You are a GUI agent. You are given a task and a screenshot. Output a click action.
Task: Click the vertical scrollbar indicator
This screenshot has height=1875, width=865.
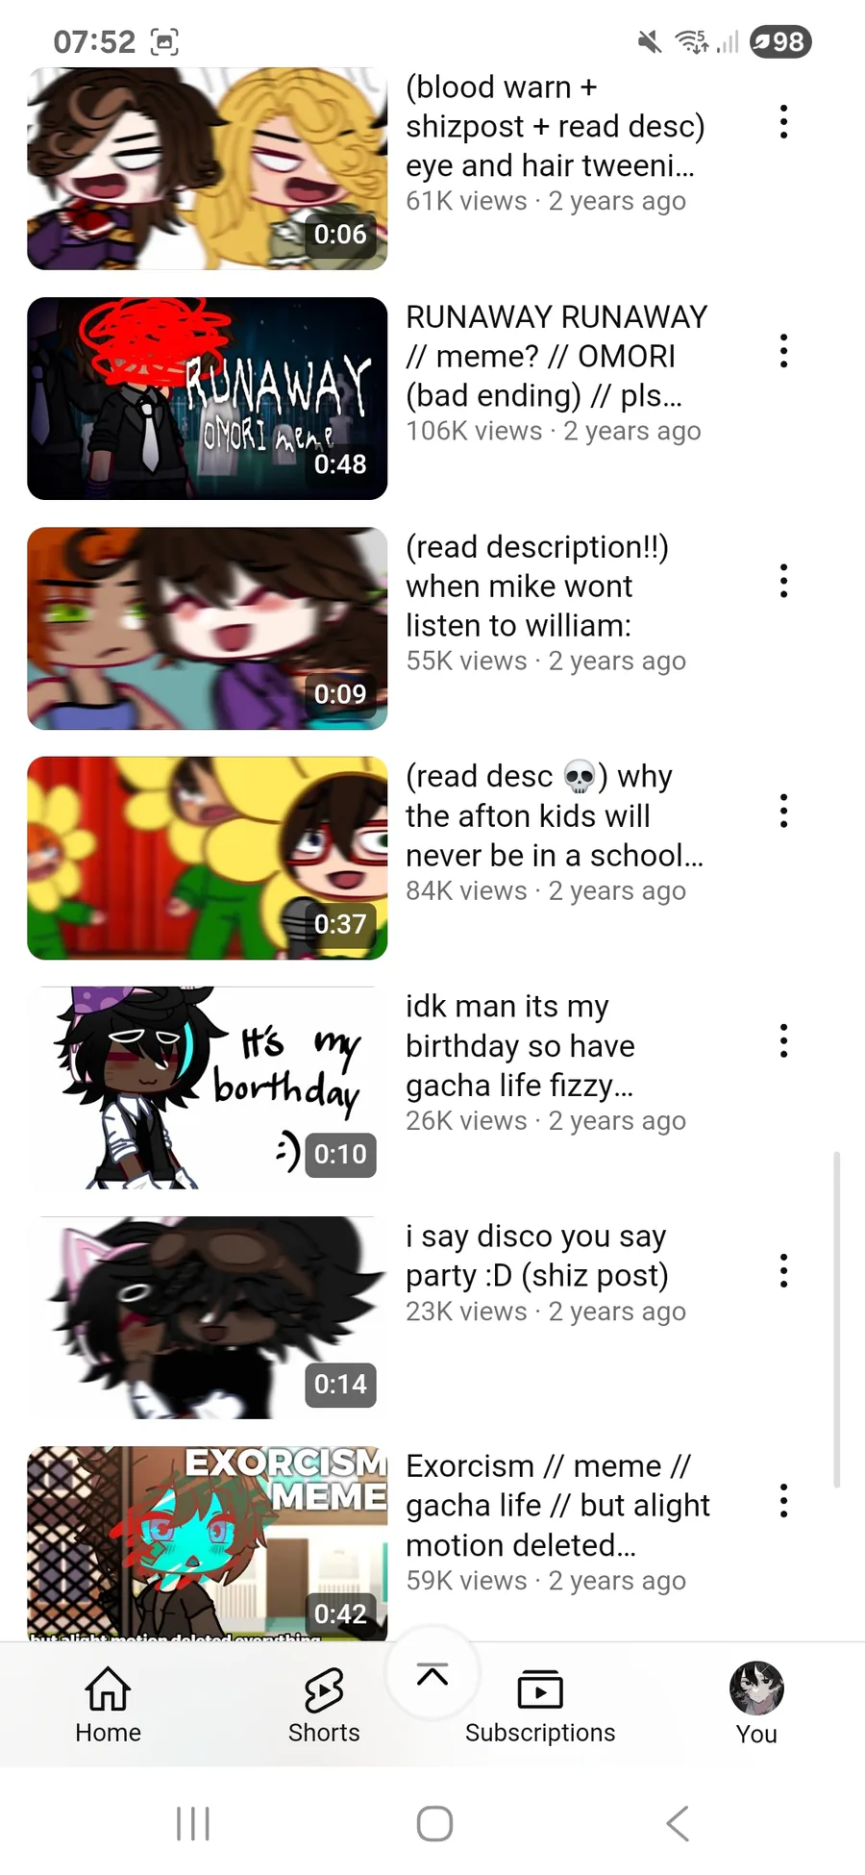[x=837, y=1319]
